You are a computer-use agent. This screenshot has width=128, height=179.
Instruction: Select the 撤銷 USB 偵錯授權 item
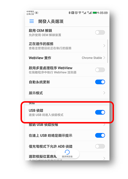pyautogui.click(x=67, y=125)
